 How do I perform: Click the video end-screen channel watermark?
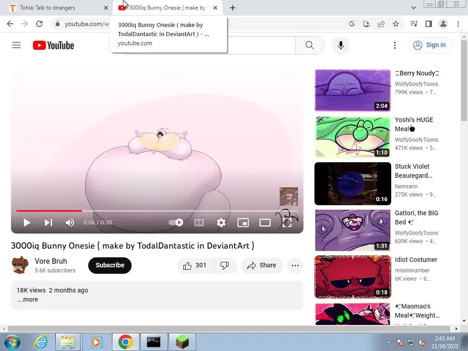(x=289, y=197)
